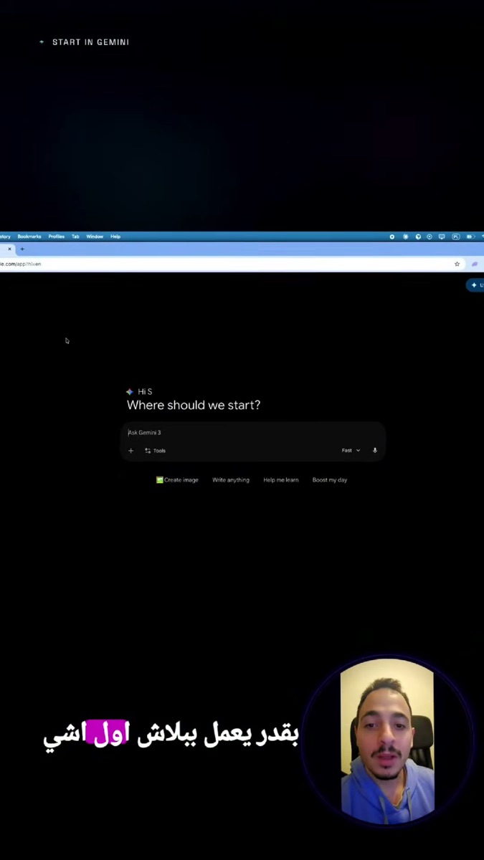The image size is (484, 860).
Task: Pick the Help me learn suggestion
Action: pos(281,480)
